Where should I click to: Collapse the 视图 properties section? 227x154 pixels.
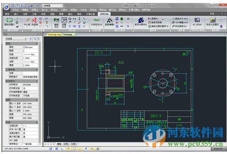tap(37, 100)
